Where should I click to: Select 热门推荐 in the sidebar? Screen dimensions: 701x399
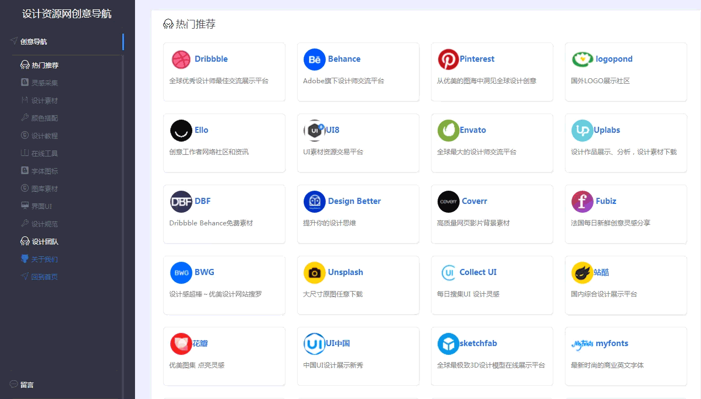pos(45,65)
